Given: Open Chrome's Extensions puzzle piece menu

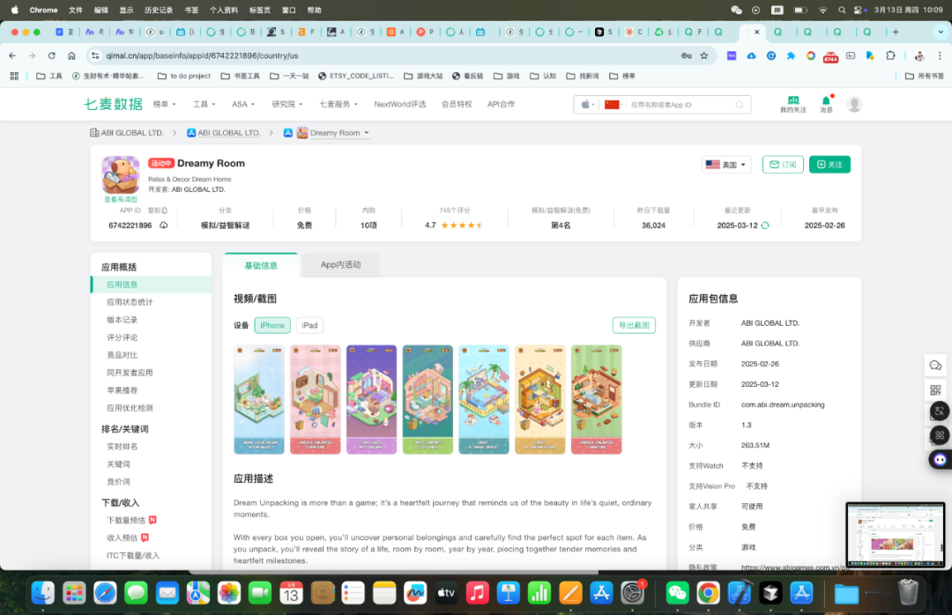Looking at the screenshot, I should [x=890, y=56].
